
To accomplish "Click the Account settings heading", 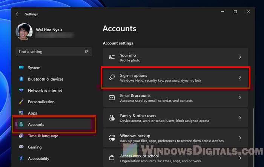I will point(118,43).
